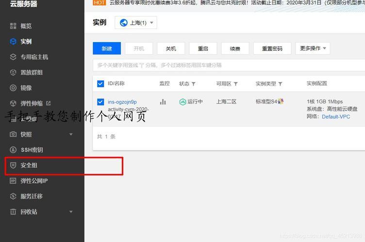Click the 重置密码 button
This screenshot has width=365, height=242.
pos(272,48)
